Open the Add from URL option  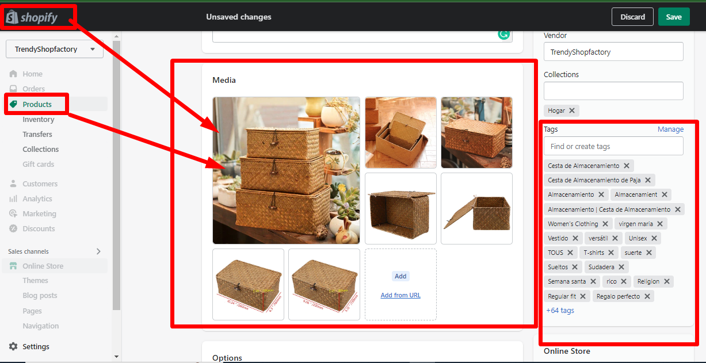point(400,295)
